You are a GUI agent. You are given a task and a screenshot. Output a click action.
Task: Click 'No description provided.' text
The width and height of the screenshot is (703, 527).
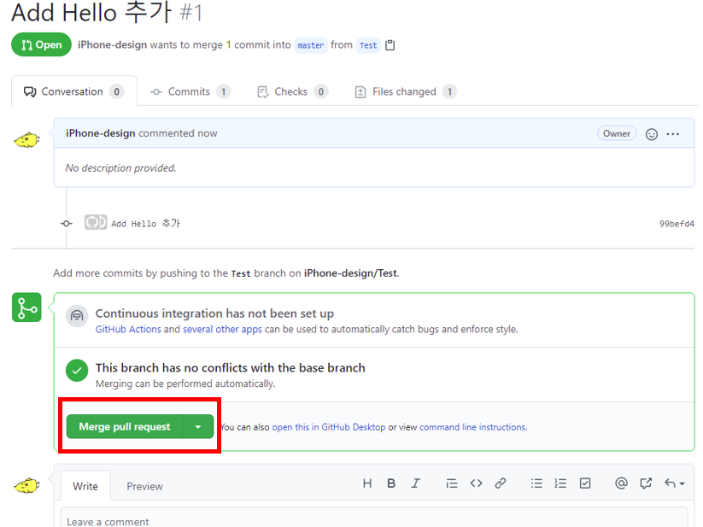pyautogui.click(x=120, y=168)
